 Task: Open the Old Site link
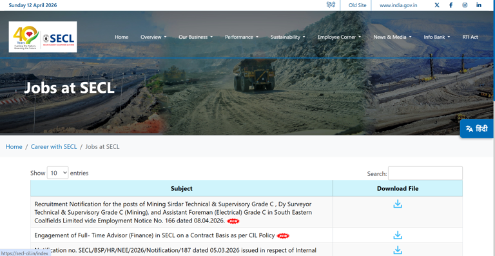click(357, 5)
